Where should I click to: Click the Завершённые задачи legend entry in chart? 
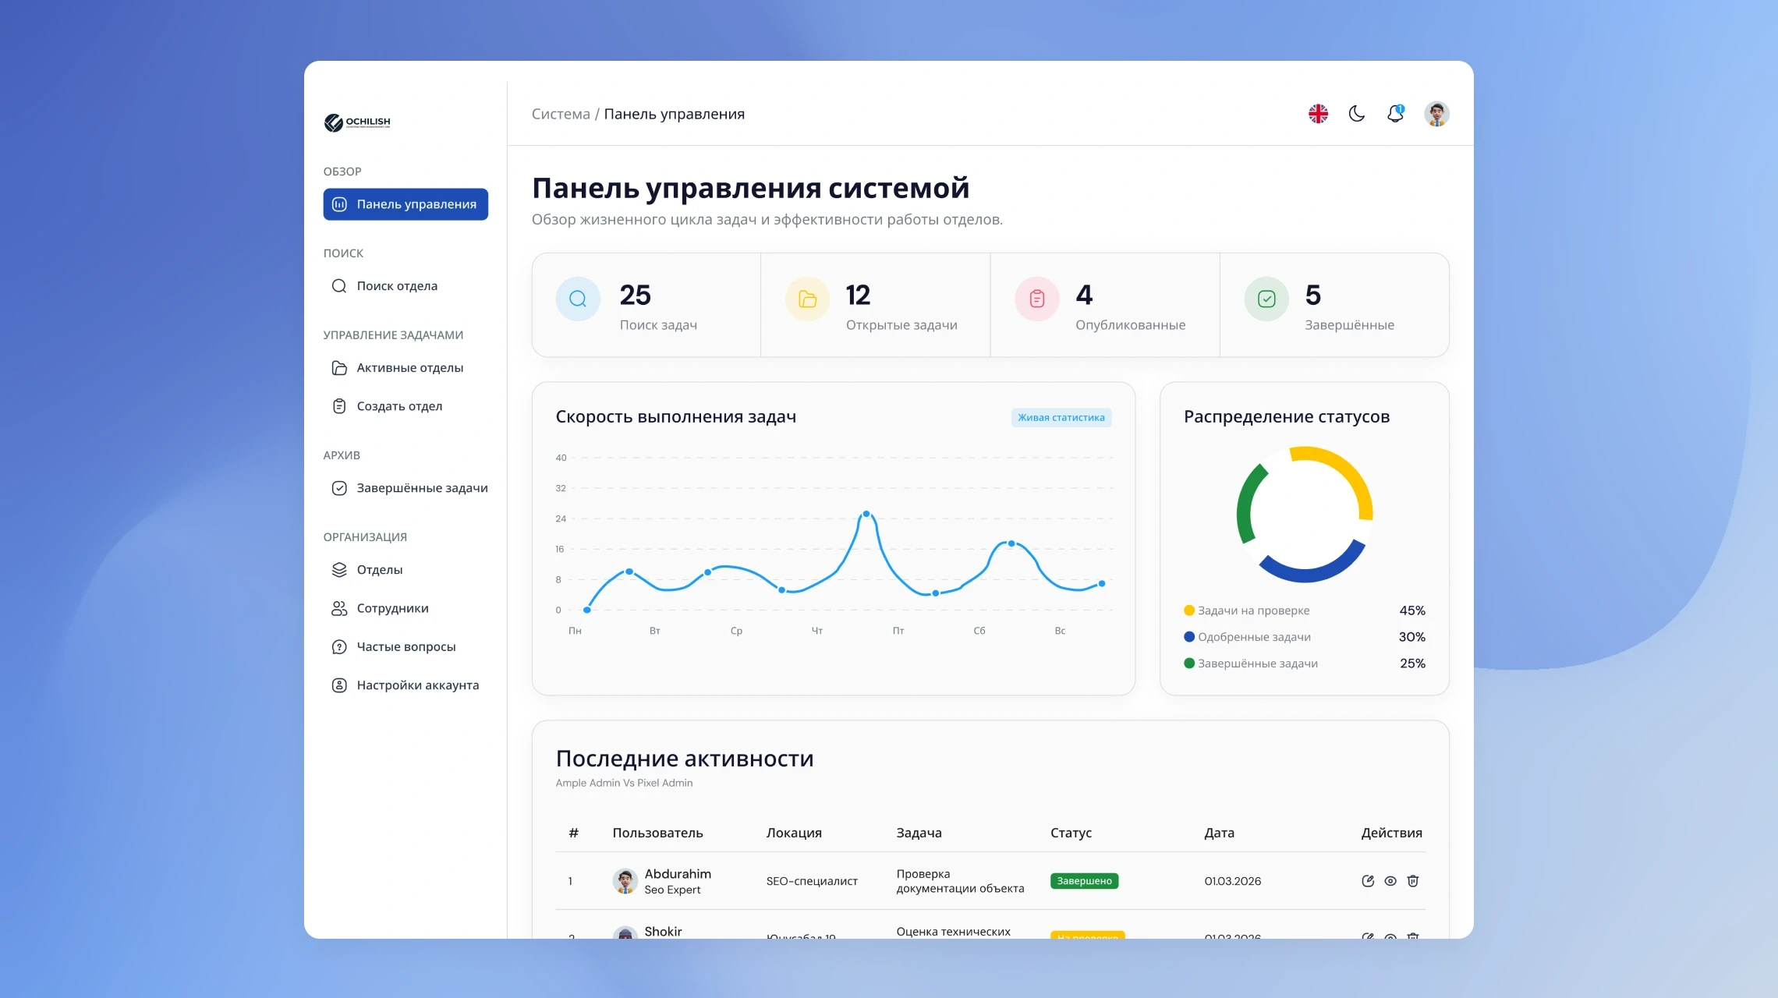pos(1251,664)
